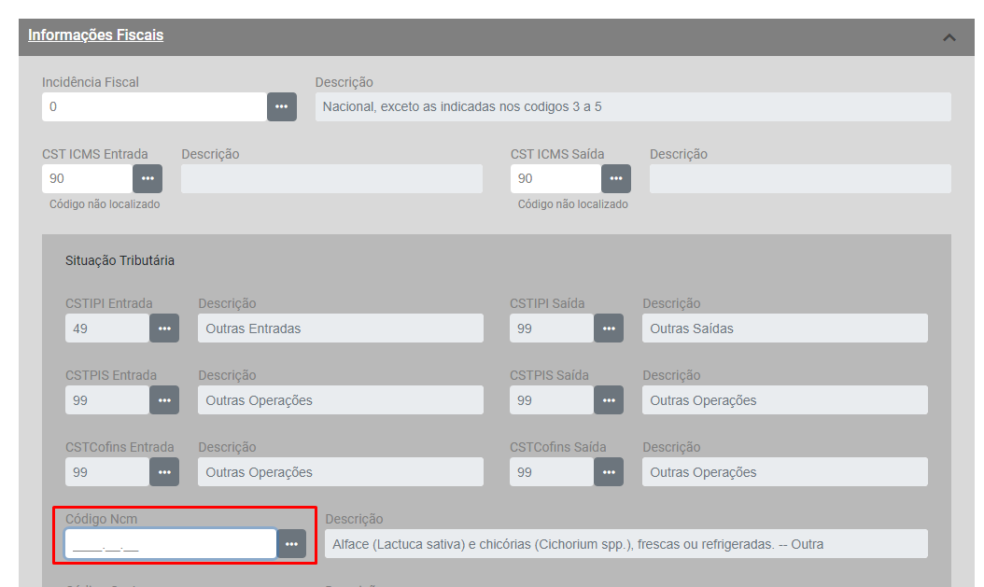984x587 pixels.
Task: Open lookup for CST ICMS Saída
Action: [x=616, y=178]
